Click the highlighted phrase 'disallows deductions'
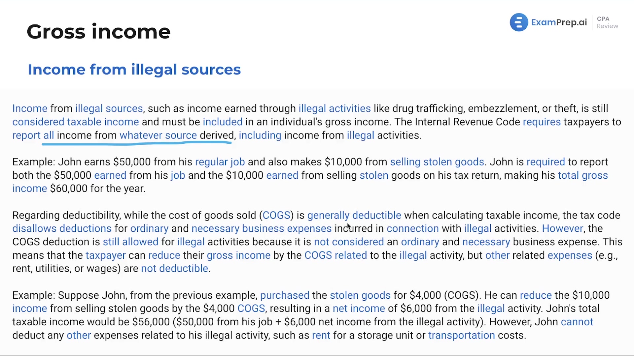The image size is (634, 356). [x=62, y=228]
